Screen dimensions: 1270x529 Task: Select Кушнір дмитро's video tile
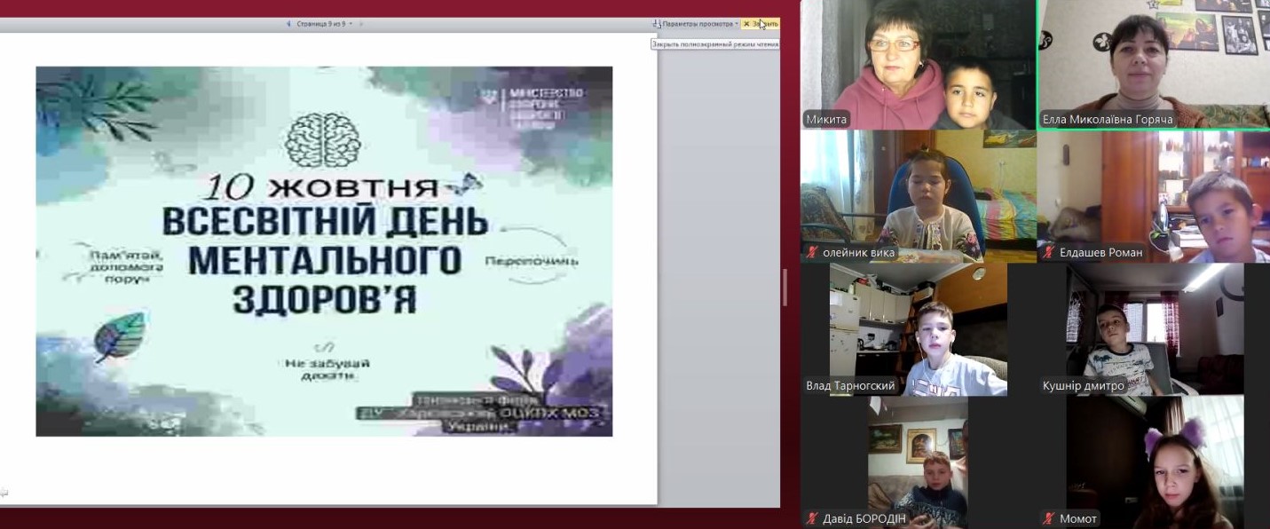(1153, 328)
